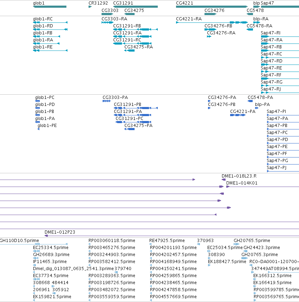Click the CG4221-RA transcript label

pyautogui.click(x=189, y=19)
